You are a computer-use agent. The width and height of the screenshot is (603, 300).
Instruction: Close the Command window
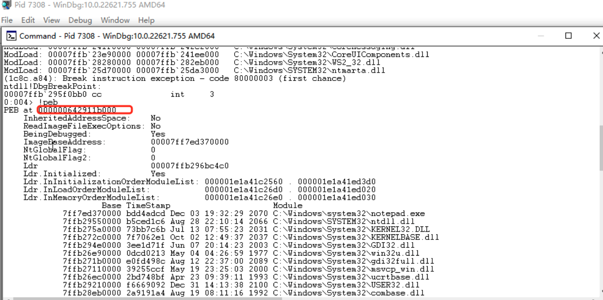(596, 36)
